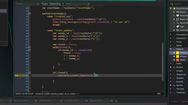Collapse the if block fold on line 45
The width and height of the screenshot is (188, 105).
30,50
